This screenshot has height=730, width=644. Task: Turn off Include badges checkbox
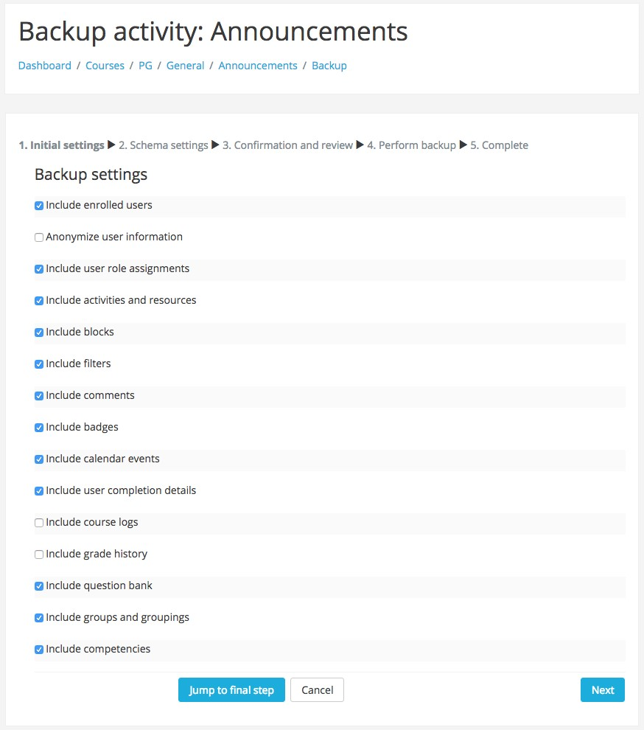click(x=39, y=428)
